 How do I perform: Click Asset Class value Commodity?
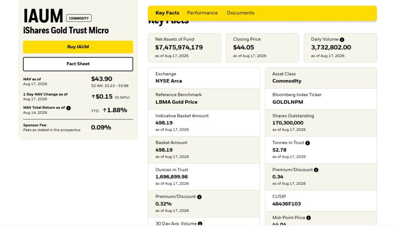pyautogui.click(x=287, y=81)
